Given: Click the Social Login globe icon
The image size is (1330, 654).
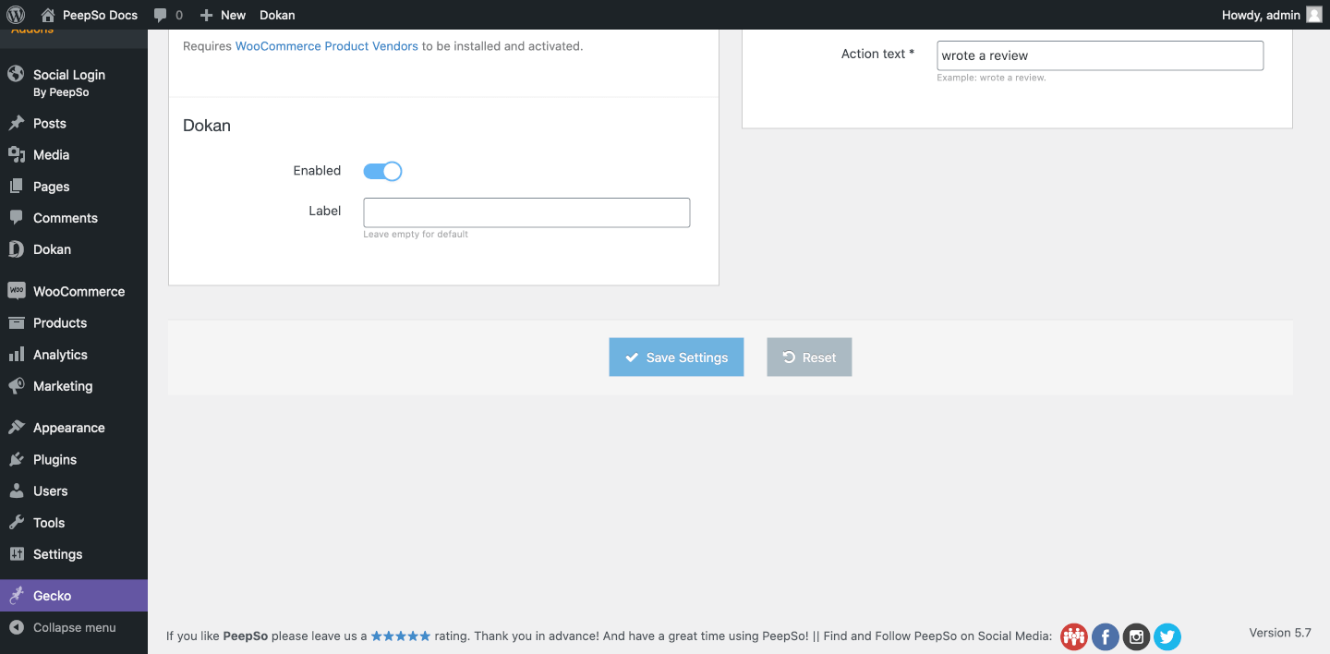Looking at the screenshot, I should (16, 74).
